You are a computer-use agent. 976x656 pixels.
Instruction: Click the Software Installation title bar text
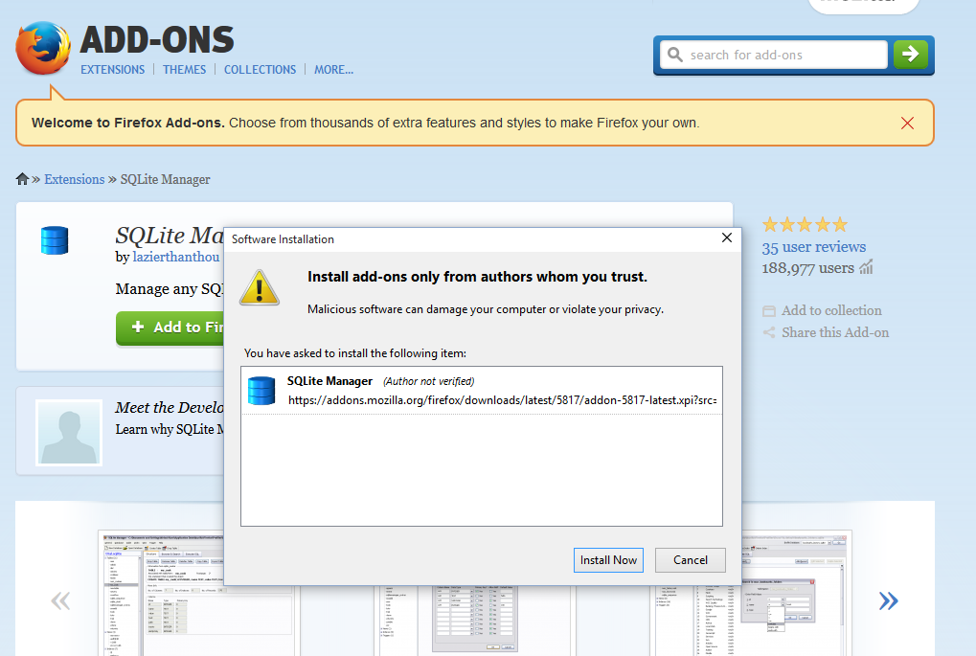[x=283, y=239]
